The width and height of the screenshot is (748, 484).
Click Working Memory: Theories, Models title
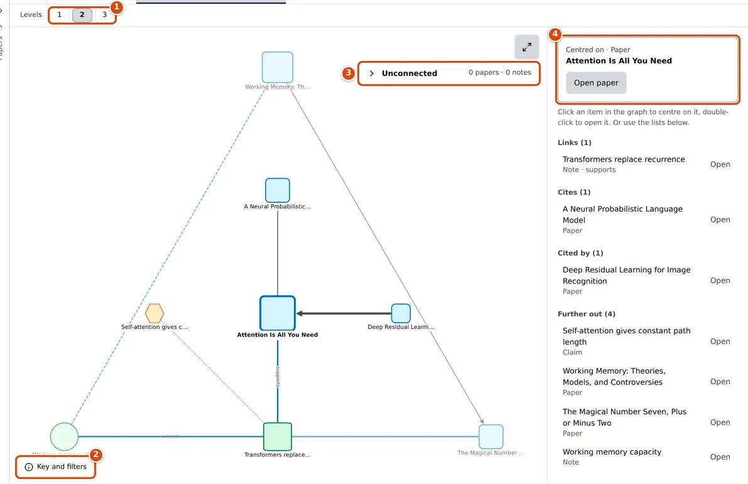614,377
